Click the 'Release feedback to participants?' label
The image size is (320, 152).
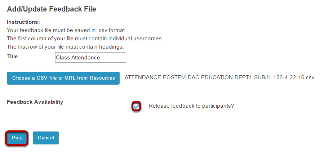[191, 106]
